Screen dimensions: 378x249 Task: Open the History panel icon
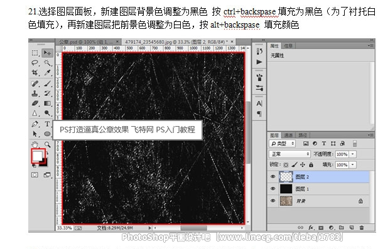click(259, 51)
